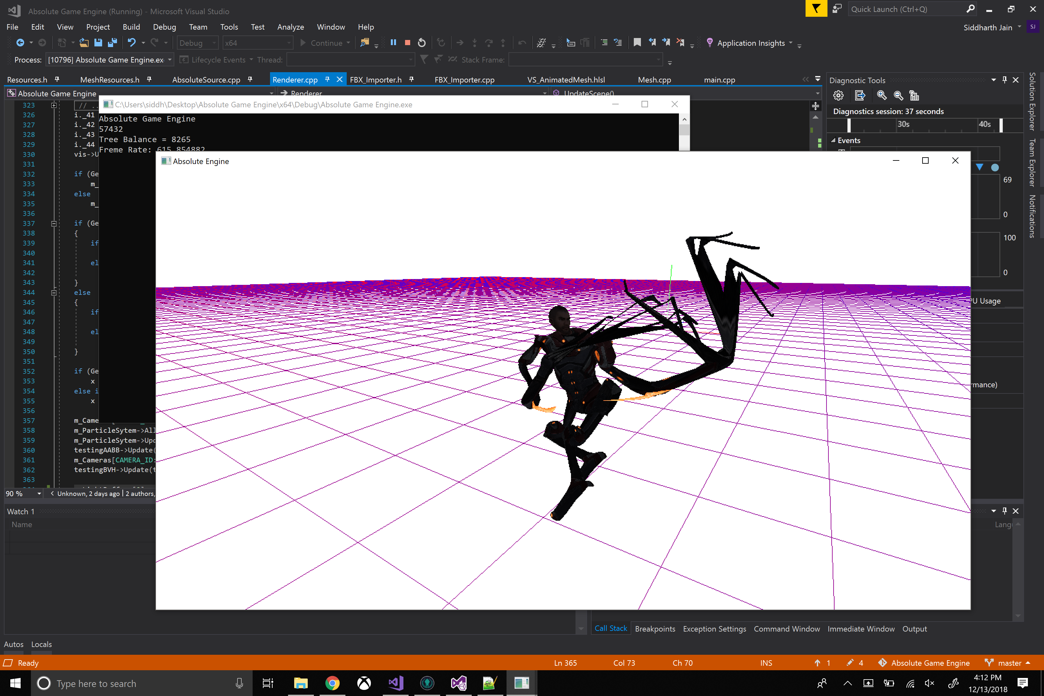The width and height of the screenshot is (1044, 696).
Task: Switch to the FBX_Importer.cpp tab
Action: [464, 80]
